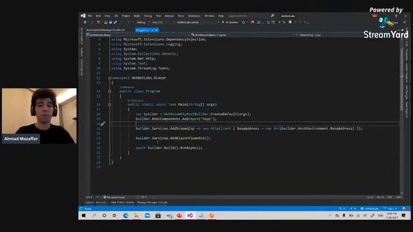
Task: Open the startup project dropdown
Action: click(x=198, y=23)
